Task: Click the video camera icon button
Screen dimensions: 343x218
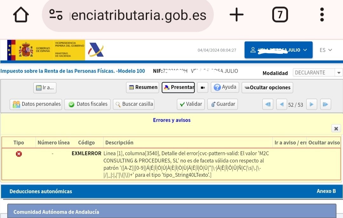Action: 203,87
